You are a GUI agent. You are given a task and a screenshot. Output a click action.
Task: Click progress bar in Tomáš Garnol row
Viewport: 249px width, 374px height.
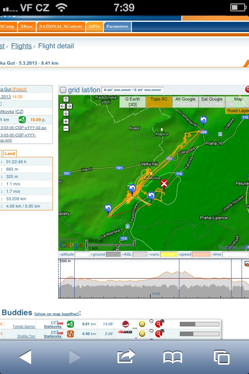(200, 324)
